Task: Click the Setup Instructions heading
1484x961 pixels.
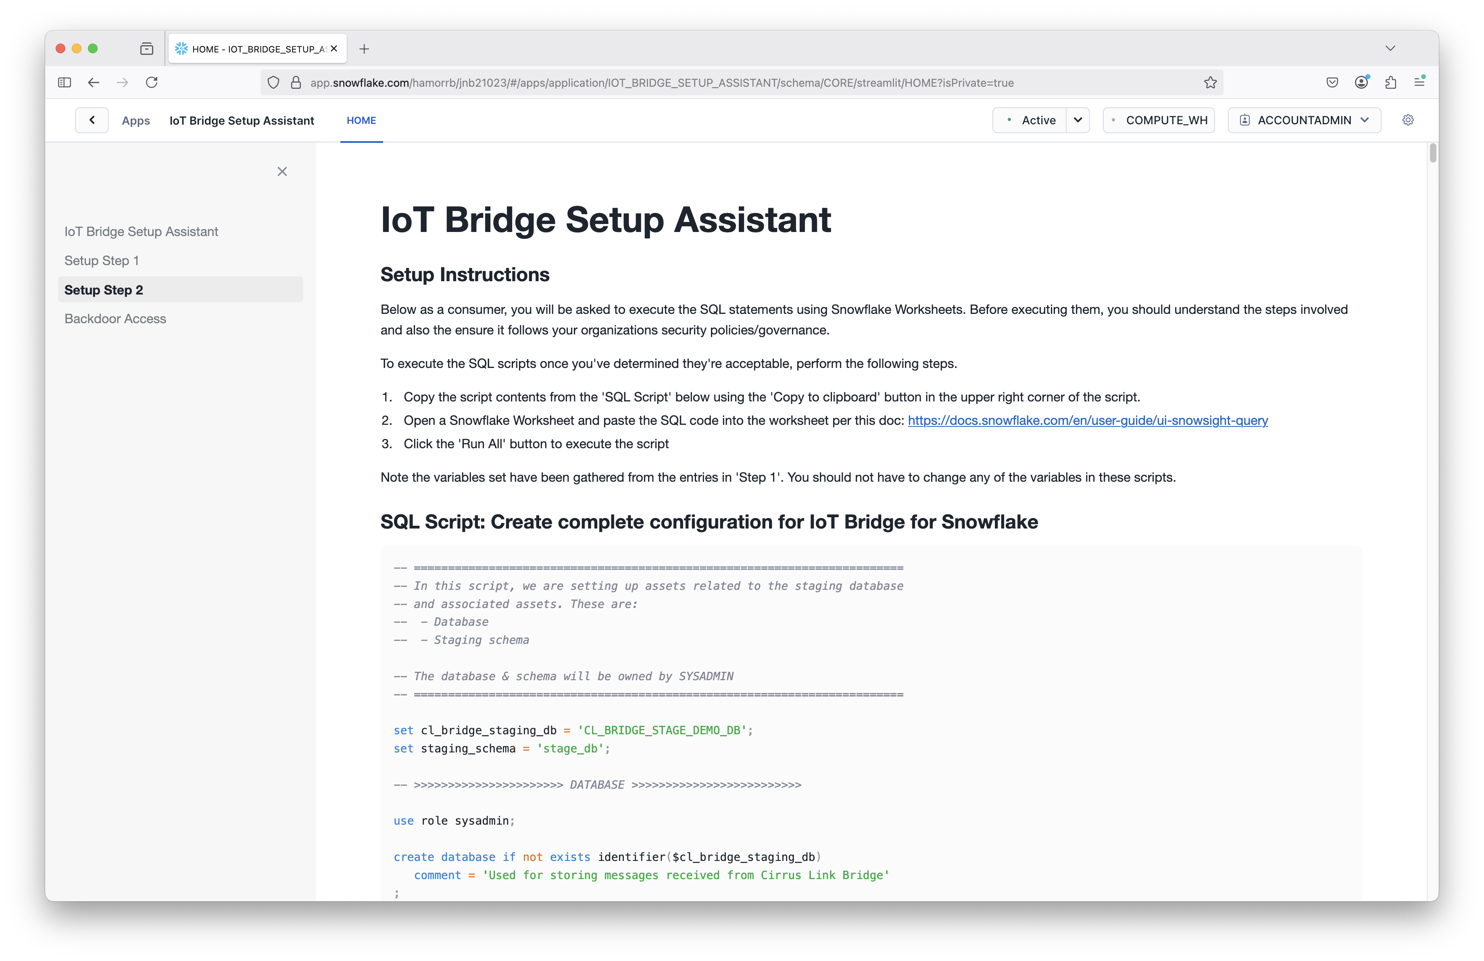Action: 465,274
